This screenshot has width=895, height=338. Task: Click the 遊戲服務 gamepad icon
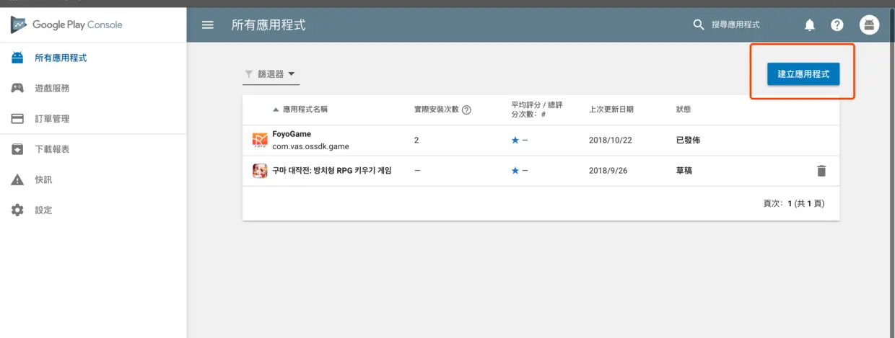click(17, 88)
